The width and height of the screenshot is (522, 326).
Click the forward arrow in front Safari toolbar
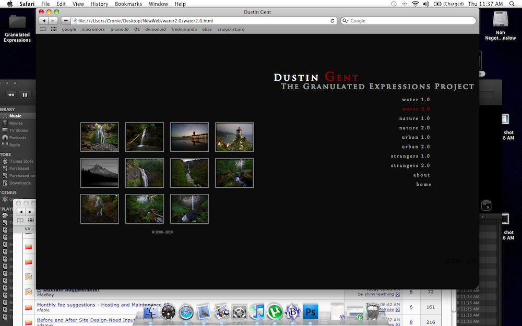pyautogui.click(x=53, y=21)
